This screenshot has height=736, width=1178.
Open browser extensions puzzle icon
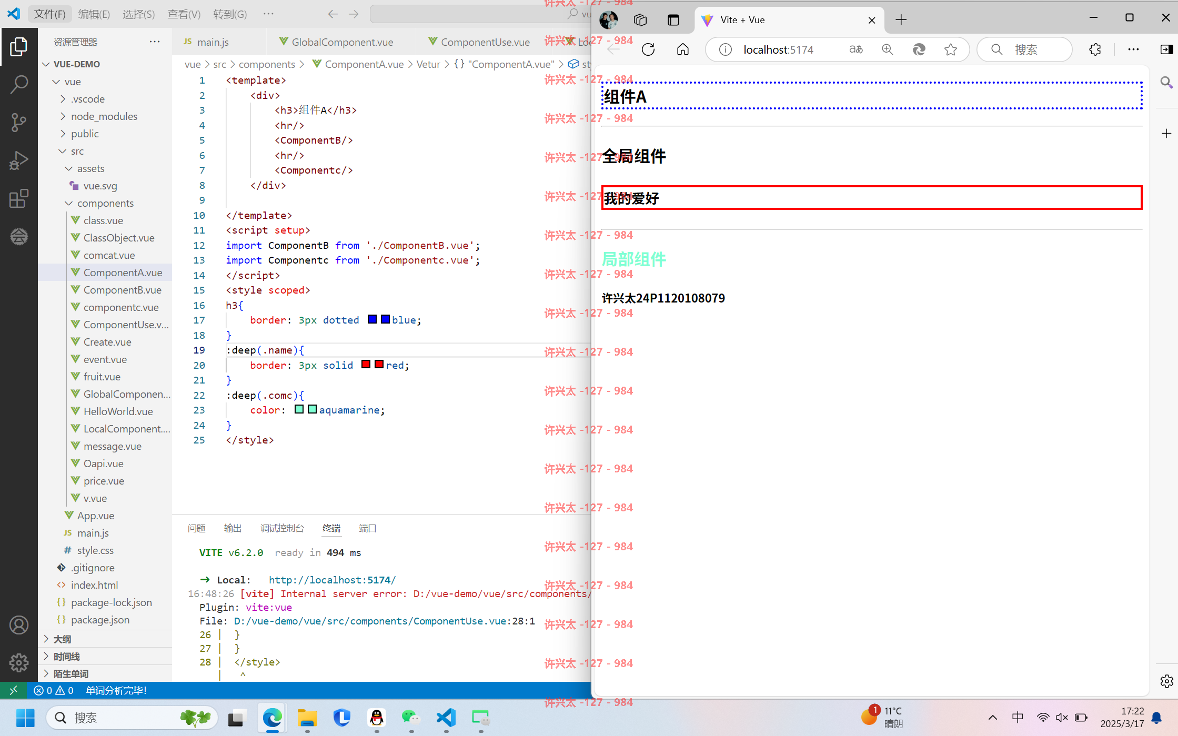click(1095, 49)
